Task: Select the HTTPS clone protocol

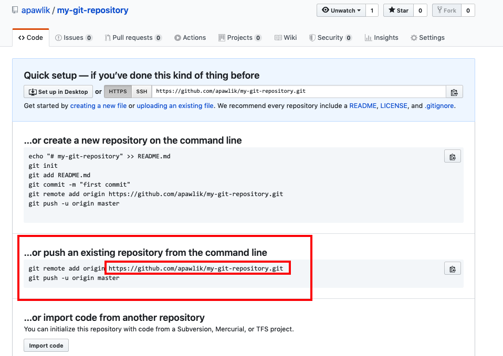Action: (x=118, y=92)
